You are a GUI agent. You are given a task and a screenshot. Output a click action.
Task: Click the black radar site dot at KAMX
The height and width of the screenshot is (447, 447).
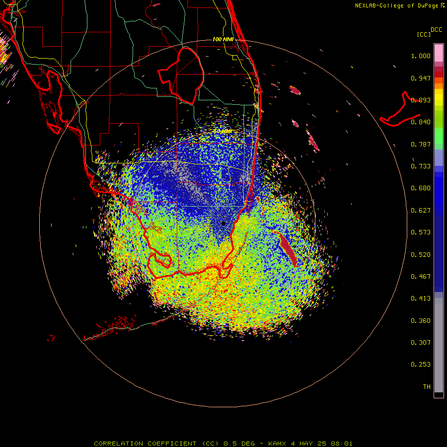coord(223,223)
